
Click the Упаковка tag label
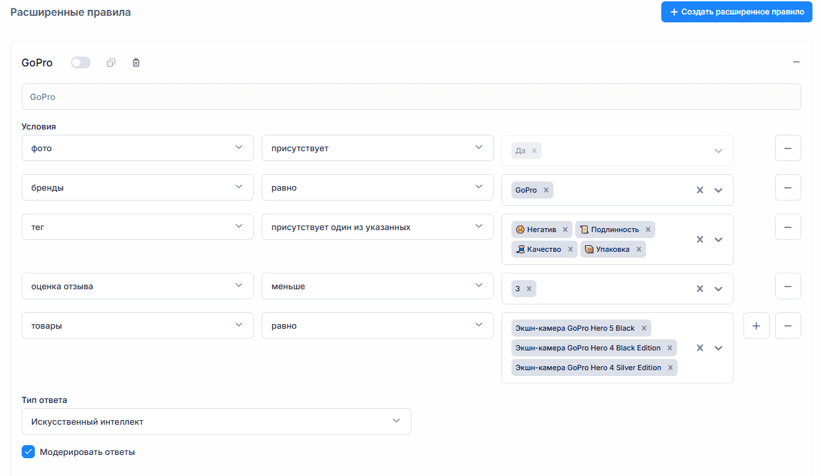coord(614,249)
